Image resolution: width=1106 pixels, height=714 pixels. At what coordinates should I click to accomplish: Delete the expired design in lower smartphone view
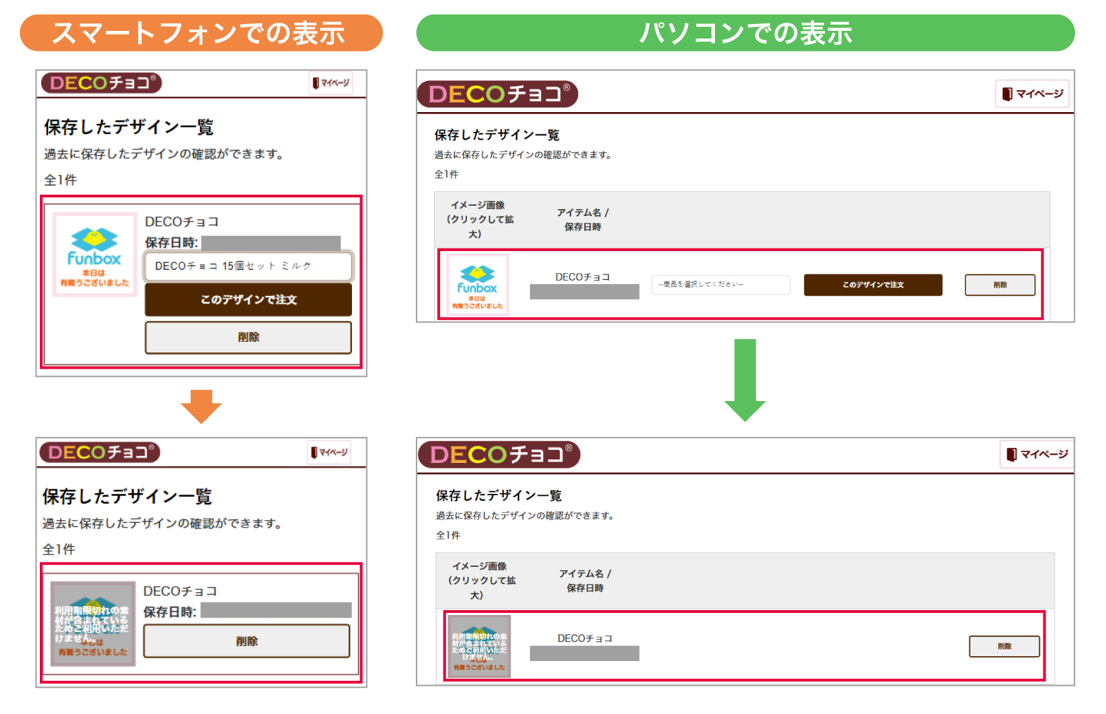coord(247,641)
